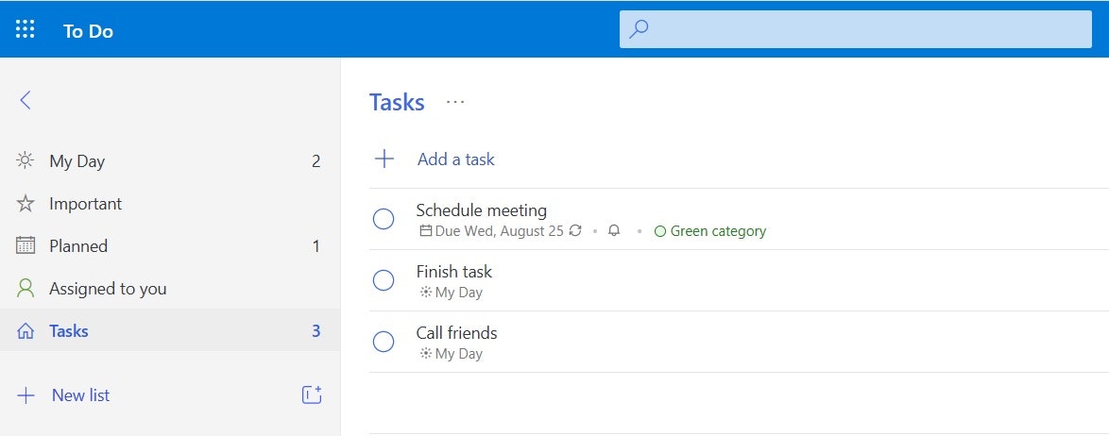Click the My Day sun icon

point(26,160)
